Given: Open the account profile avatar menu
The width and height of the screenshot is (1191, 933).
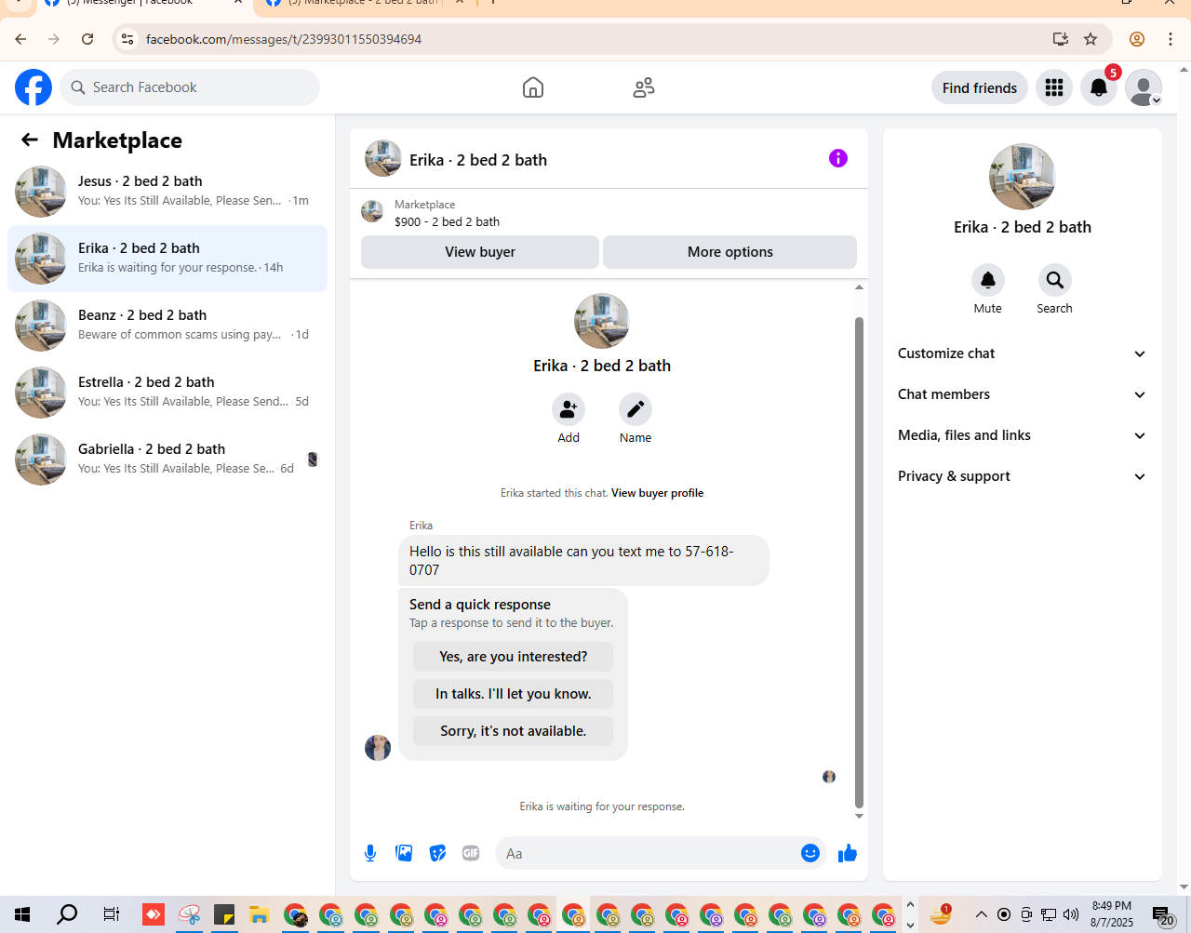Looking at the screenshot, I should point(1144,87).
